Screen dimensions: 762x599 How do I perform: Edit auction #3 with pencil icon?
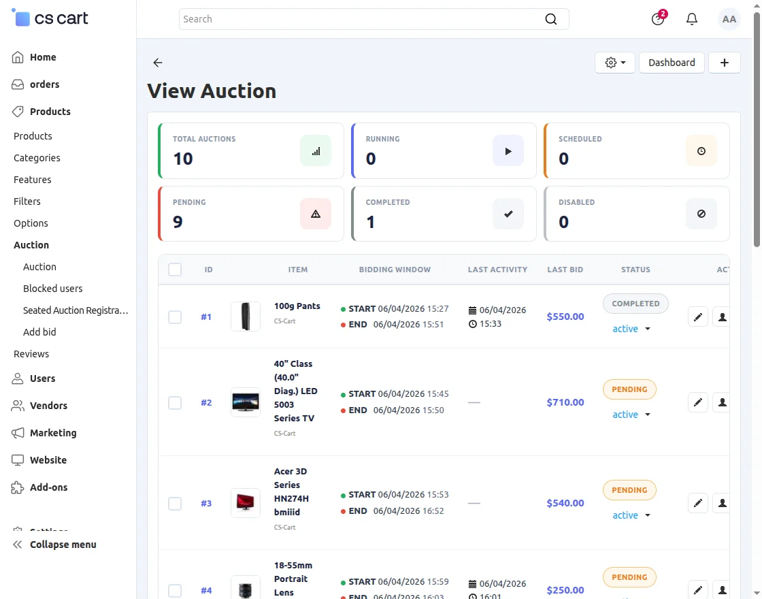tap(698, 503)
